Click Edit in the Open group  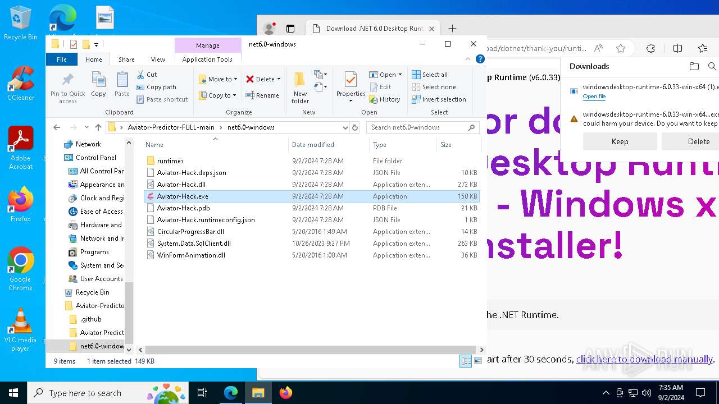click(380, 87)
